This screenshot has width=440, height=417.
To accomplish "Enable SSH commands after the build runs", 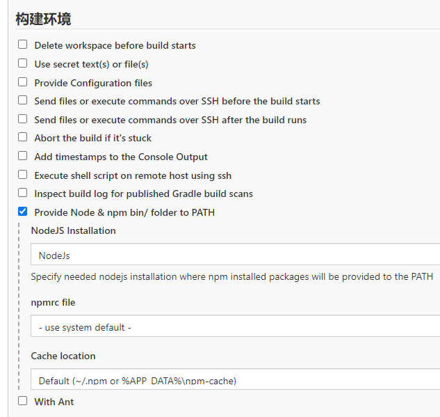I will point(23,119).
